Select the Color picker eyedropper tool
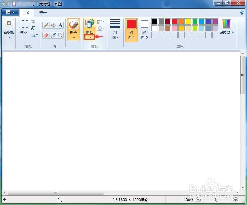 click(x=53, y=35)
